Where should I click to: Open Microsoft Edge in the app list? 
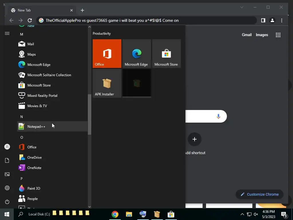(x=52, y=64)
